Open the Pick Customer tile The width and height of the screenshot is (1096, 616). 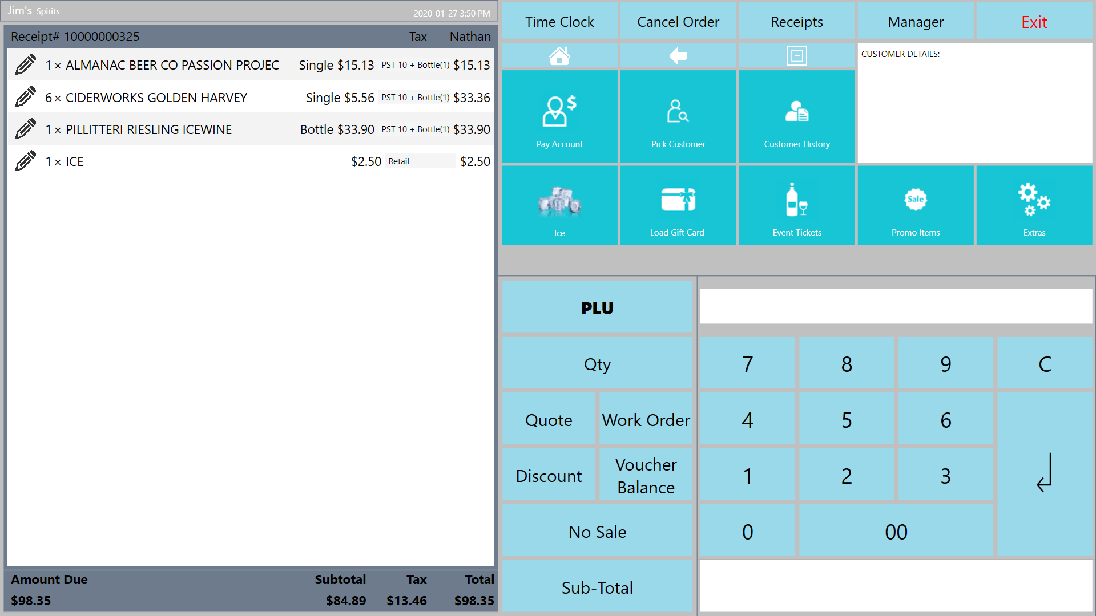pos(678,117)
